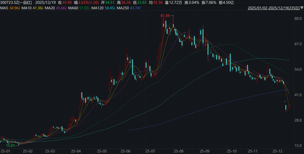304x154 pixels.
Task: Select the MA120 58.45 indicator label
Action: 103,8
